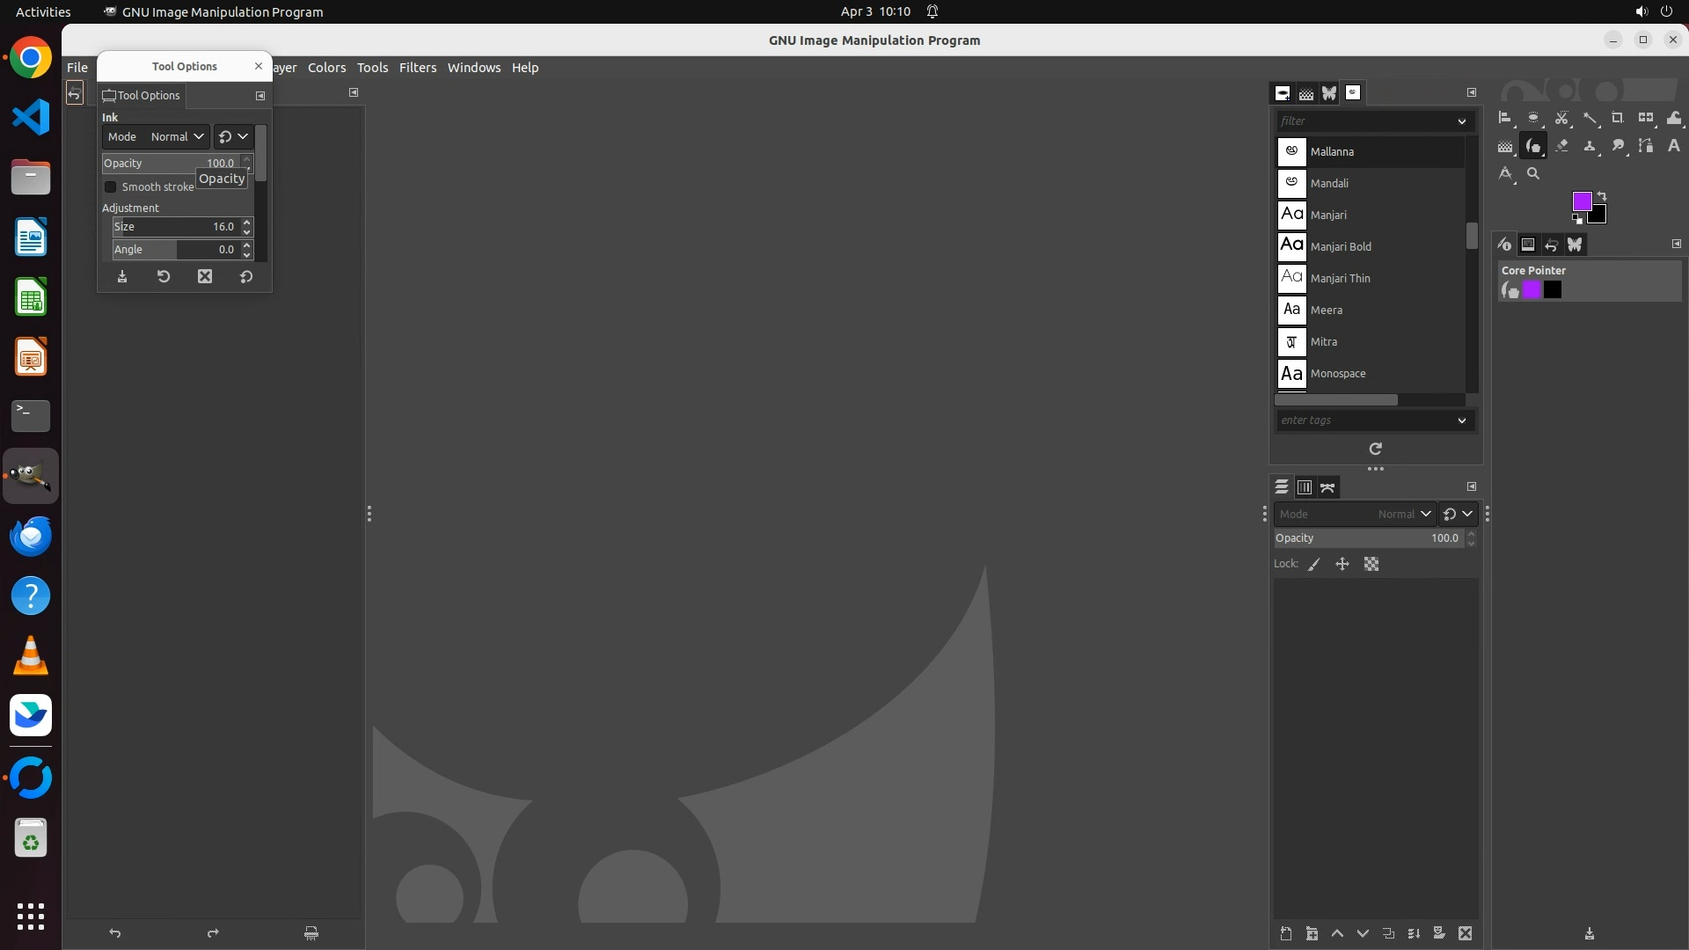The image size is (1689, 950).
Task: Open the Ink Mode Normal dropdown
Action: 177,136
